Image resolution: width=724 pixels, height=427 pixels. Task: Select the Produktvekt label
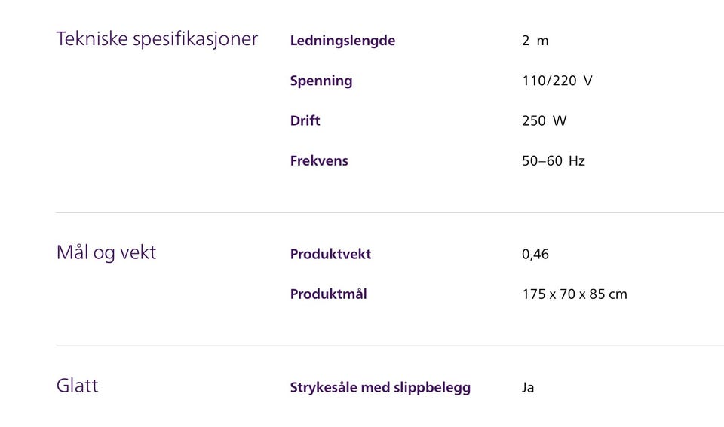click(330, 254)
